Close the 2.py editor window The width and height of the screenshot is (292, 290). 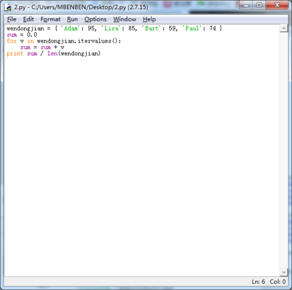(277, 5)
